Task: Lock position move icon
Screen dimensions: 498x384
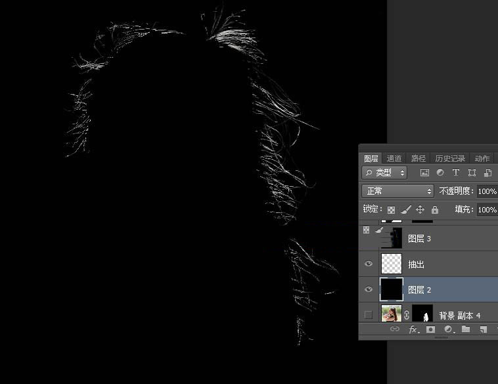Action: (420, 210)
